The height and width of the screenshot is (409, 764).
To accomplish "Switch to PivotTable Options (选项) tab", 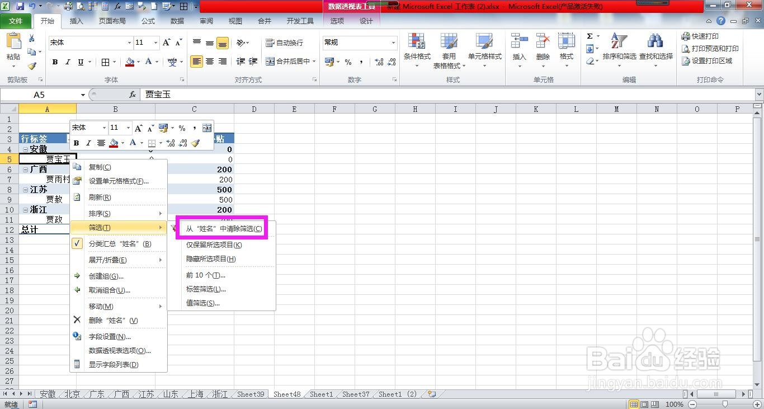I will point(337,21).
